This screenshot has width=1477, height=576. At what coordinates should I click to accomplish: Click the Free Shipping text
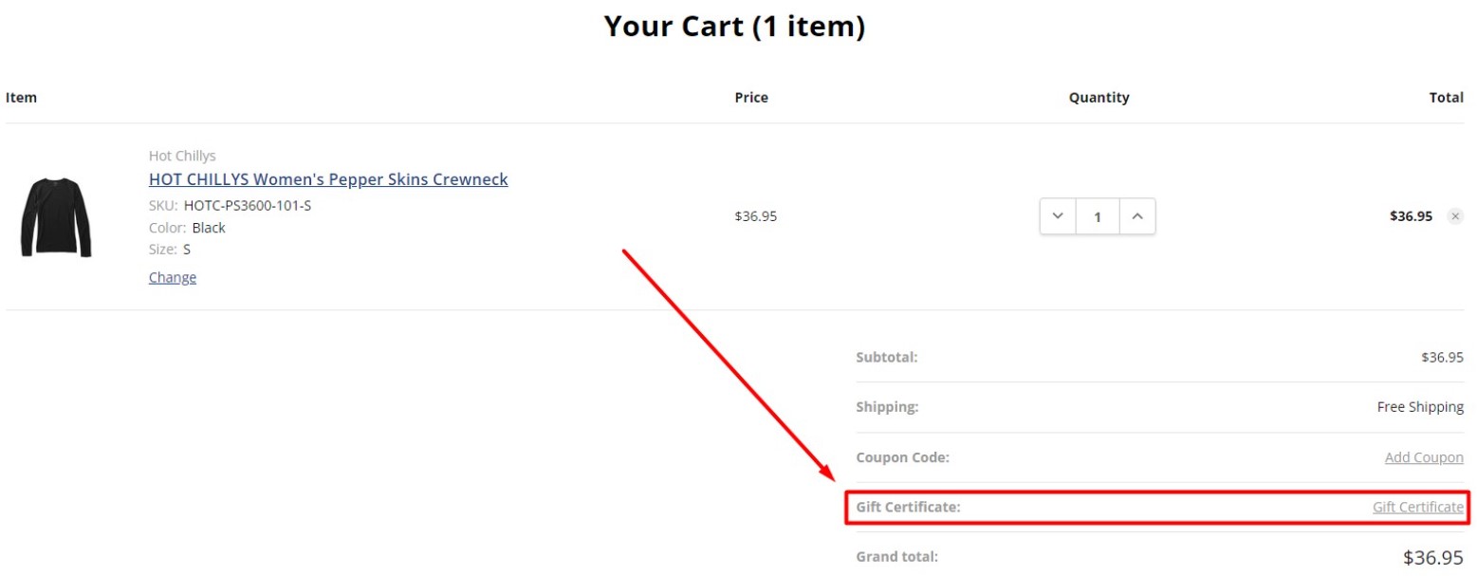pyautogui.click(x=1420, y=407)
